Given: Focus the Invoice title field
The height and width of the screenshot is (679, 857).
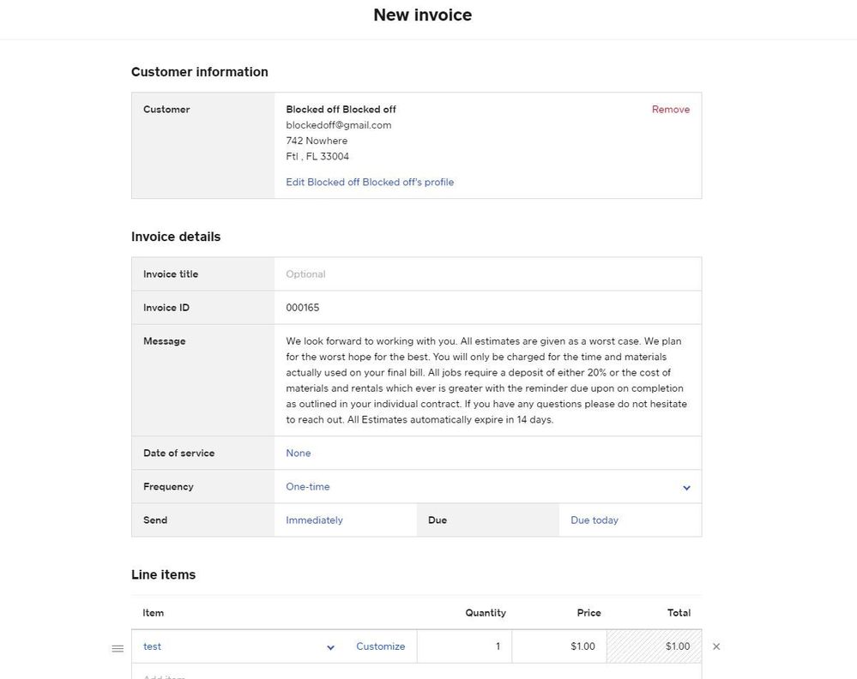Looking at the screenshot, I should coord(487,274).
